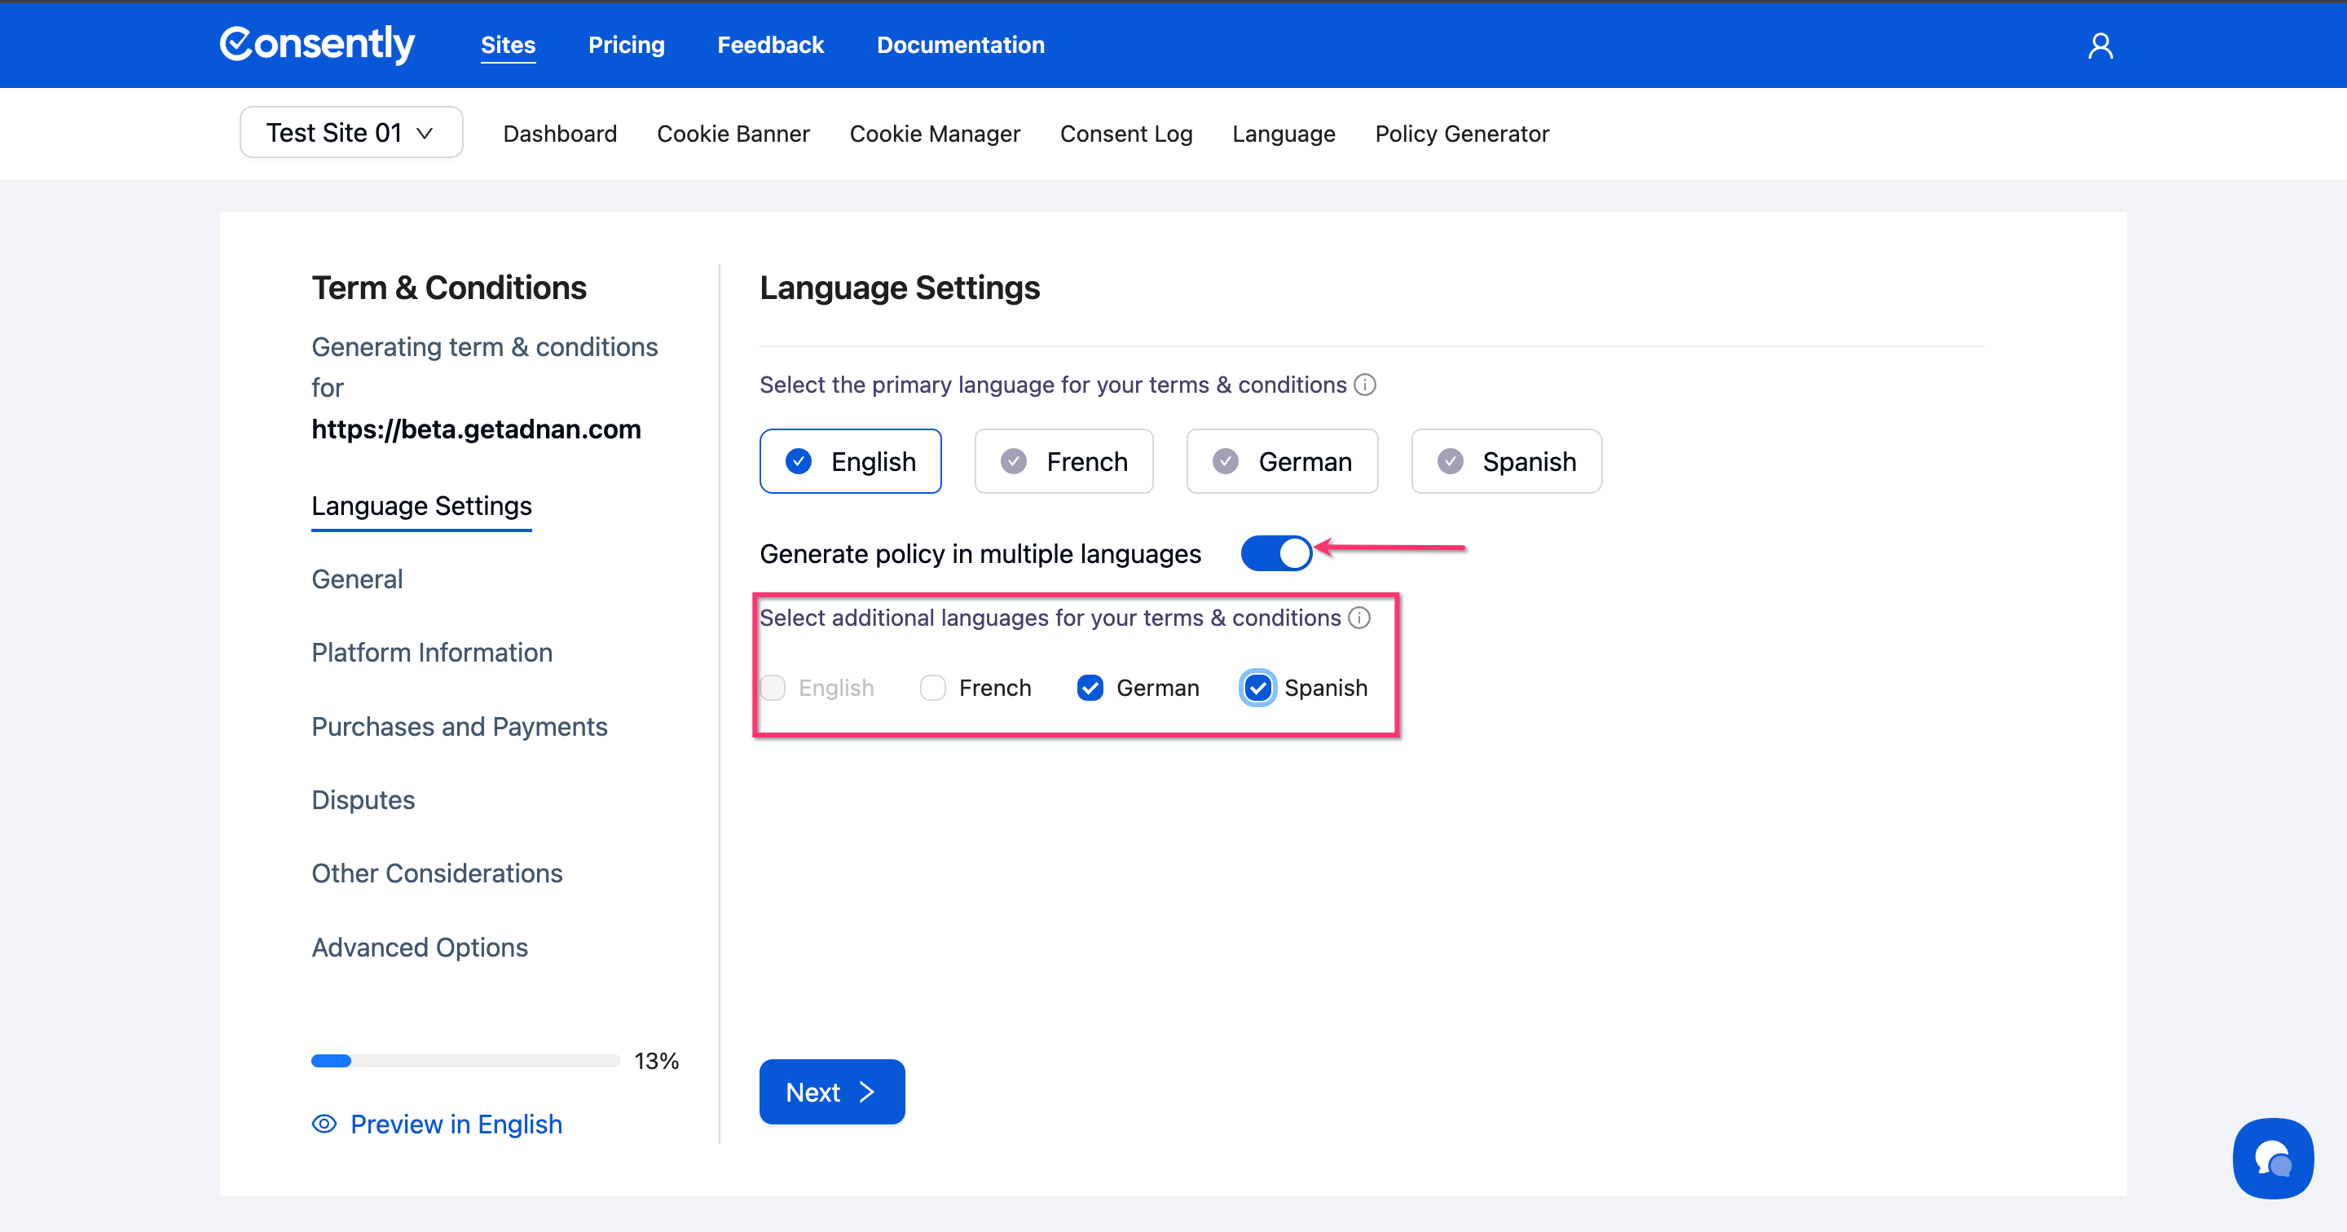Go to Platform Information section
This screenshot has width=2347, height=1232.
pyautogui.click(x=432, y=653)
